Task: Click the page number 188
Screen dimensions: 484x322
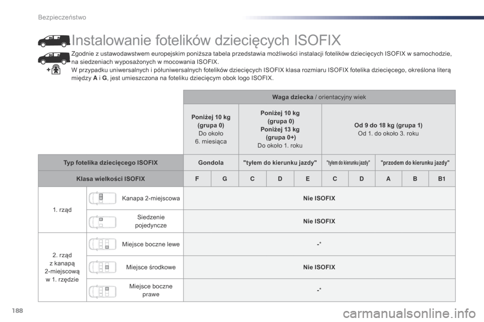Action: point(17,310)
